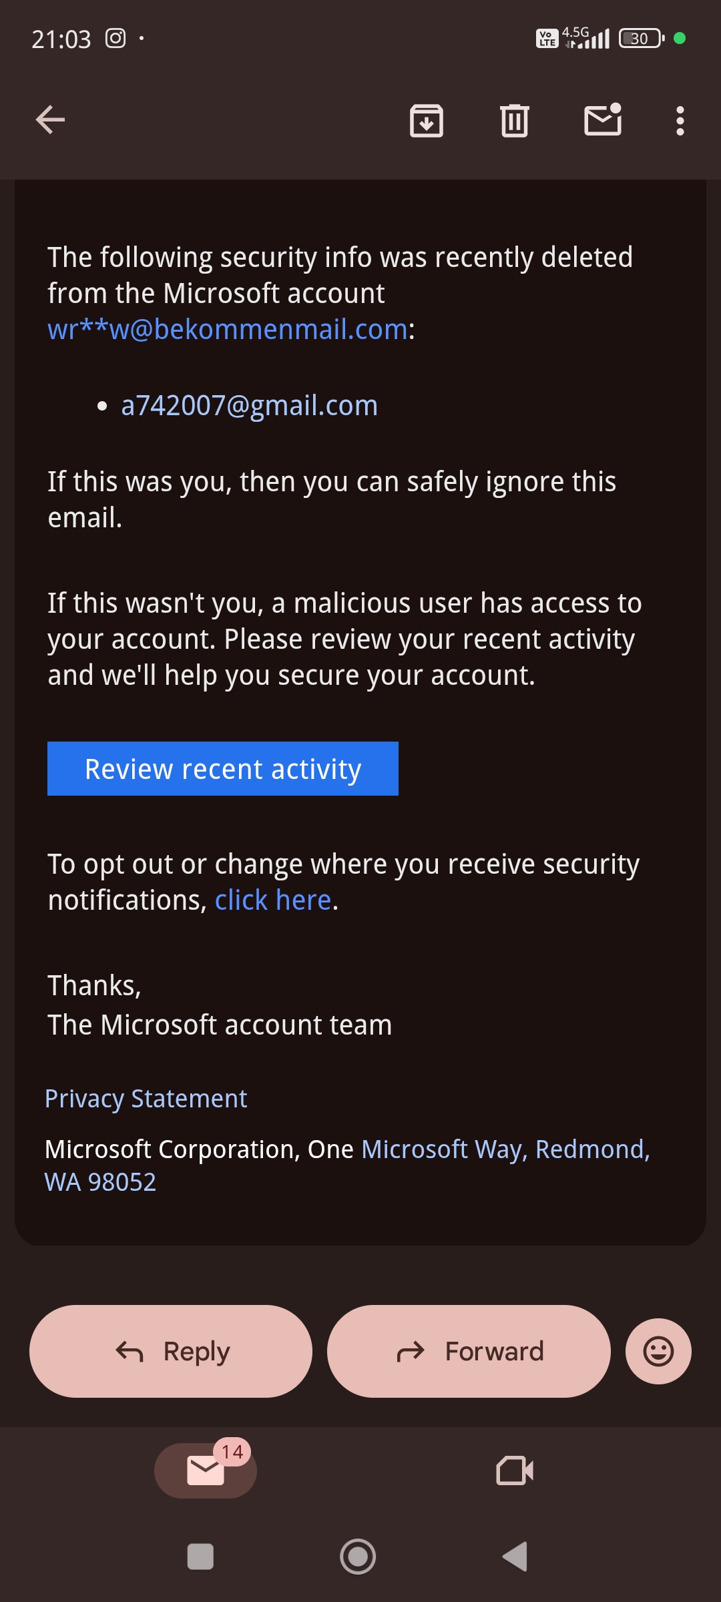Screen dimensions: 721x1602
Task: Mark the email as unread
Action: tap(603, 120)
